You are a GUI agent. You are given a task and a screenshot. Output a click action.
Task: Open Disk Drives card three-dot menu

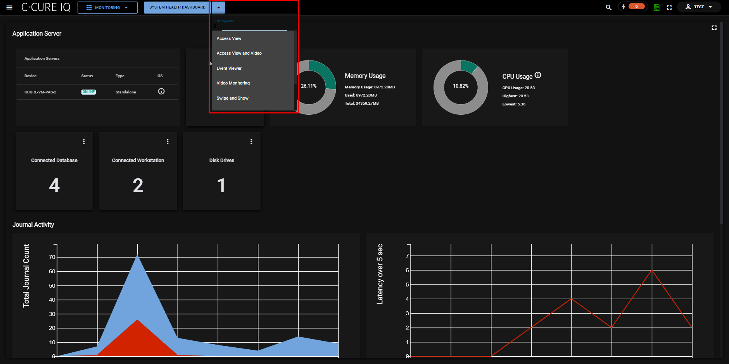(251, 142)
